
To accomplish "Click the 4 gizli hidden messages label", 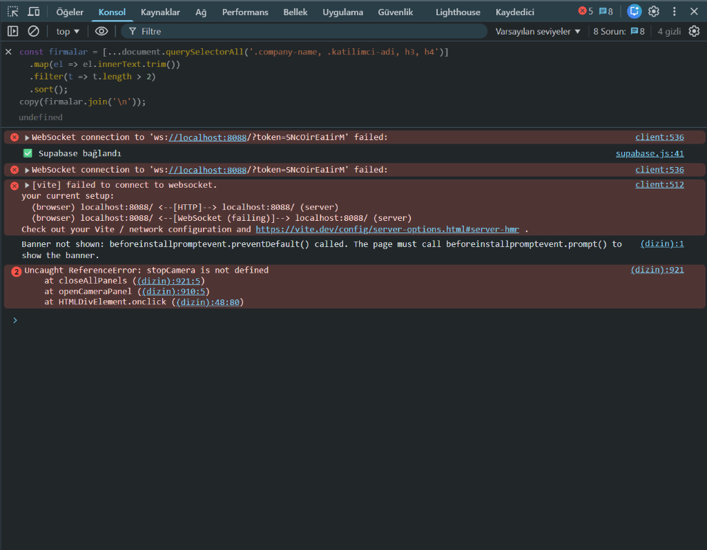I will (668, 32).
